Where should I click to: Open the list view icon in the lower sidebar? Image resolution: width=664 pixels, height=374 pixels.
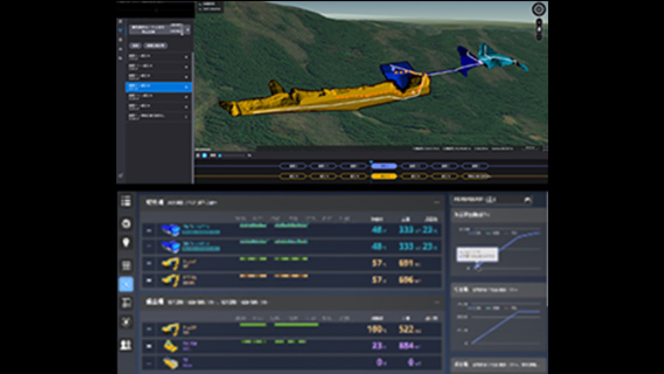(126, 201)
